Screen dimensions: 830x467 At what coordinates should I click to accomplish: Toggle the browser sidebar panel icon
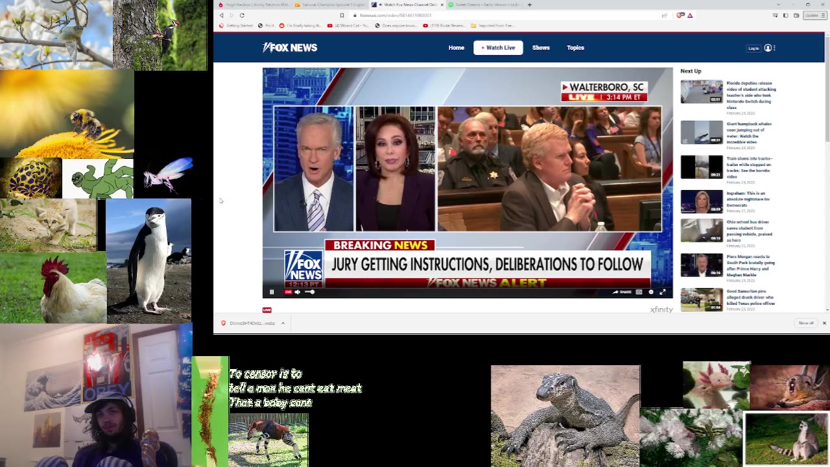(x=785, y=15)
